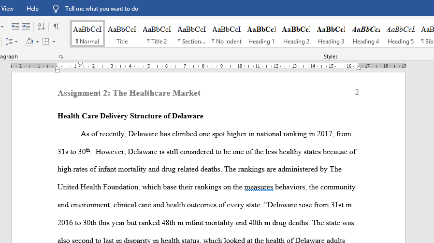434x243 pixels.
Task: Click the Tell Me lightbulb icon
Action: tap(56, 9)
